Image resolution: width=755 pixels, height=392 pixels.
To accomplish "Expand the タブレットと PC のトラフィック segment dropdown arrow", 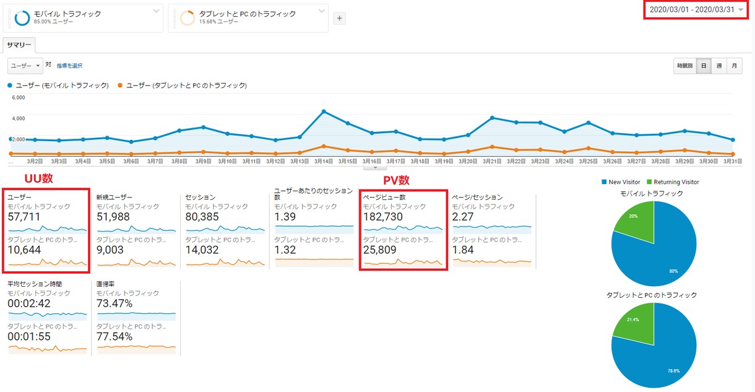I will (x=321, y=11).
